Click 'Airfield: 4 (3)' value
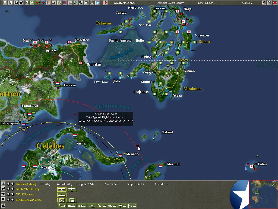 pos(65,184)
